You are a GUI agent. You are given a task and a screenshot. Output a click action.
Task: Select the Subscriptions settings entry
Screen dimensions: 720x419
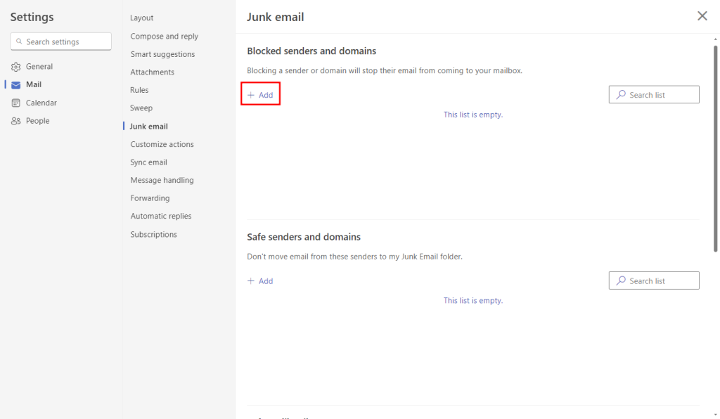(153, 234)
